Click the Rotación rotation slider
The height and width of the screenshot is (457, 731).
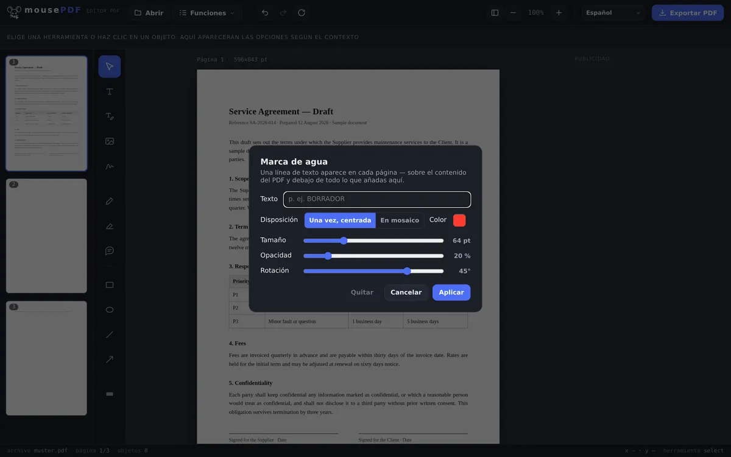tap(373, 271)
